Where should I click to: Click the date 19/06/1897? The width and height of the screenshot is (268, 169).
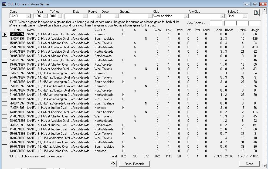coord(17,65)
